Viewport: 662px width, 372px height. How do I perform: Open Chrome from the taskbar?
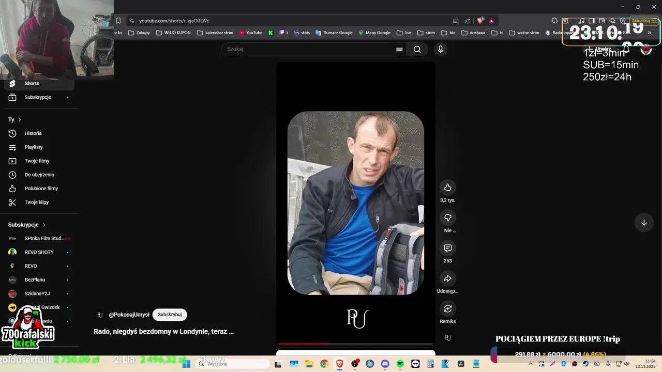coord(324,364)
